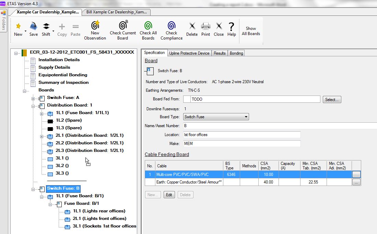The height and width of the screenshot is (234, 377).
Task: Expand 2L1 (Distribution Board: 1/2L1) node
Action: (42, 136)
